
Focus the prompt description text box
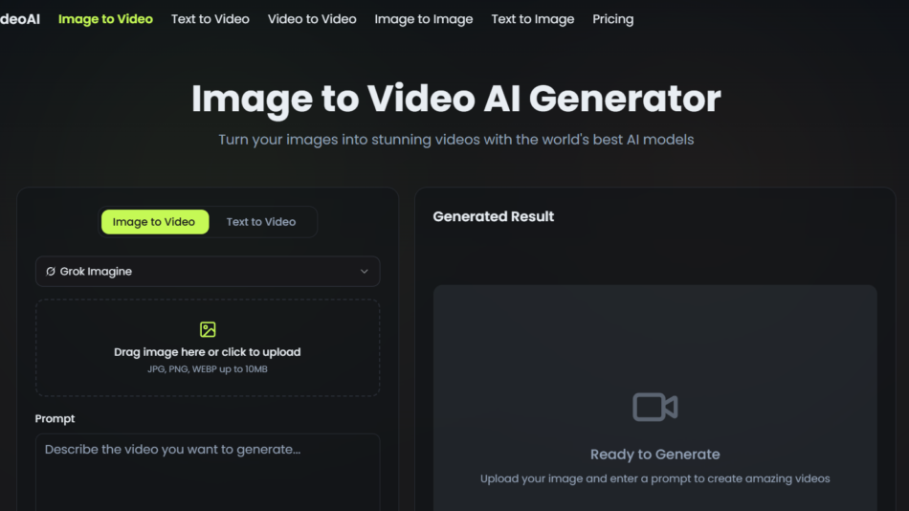(208, 472)
